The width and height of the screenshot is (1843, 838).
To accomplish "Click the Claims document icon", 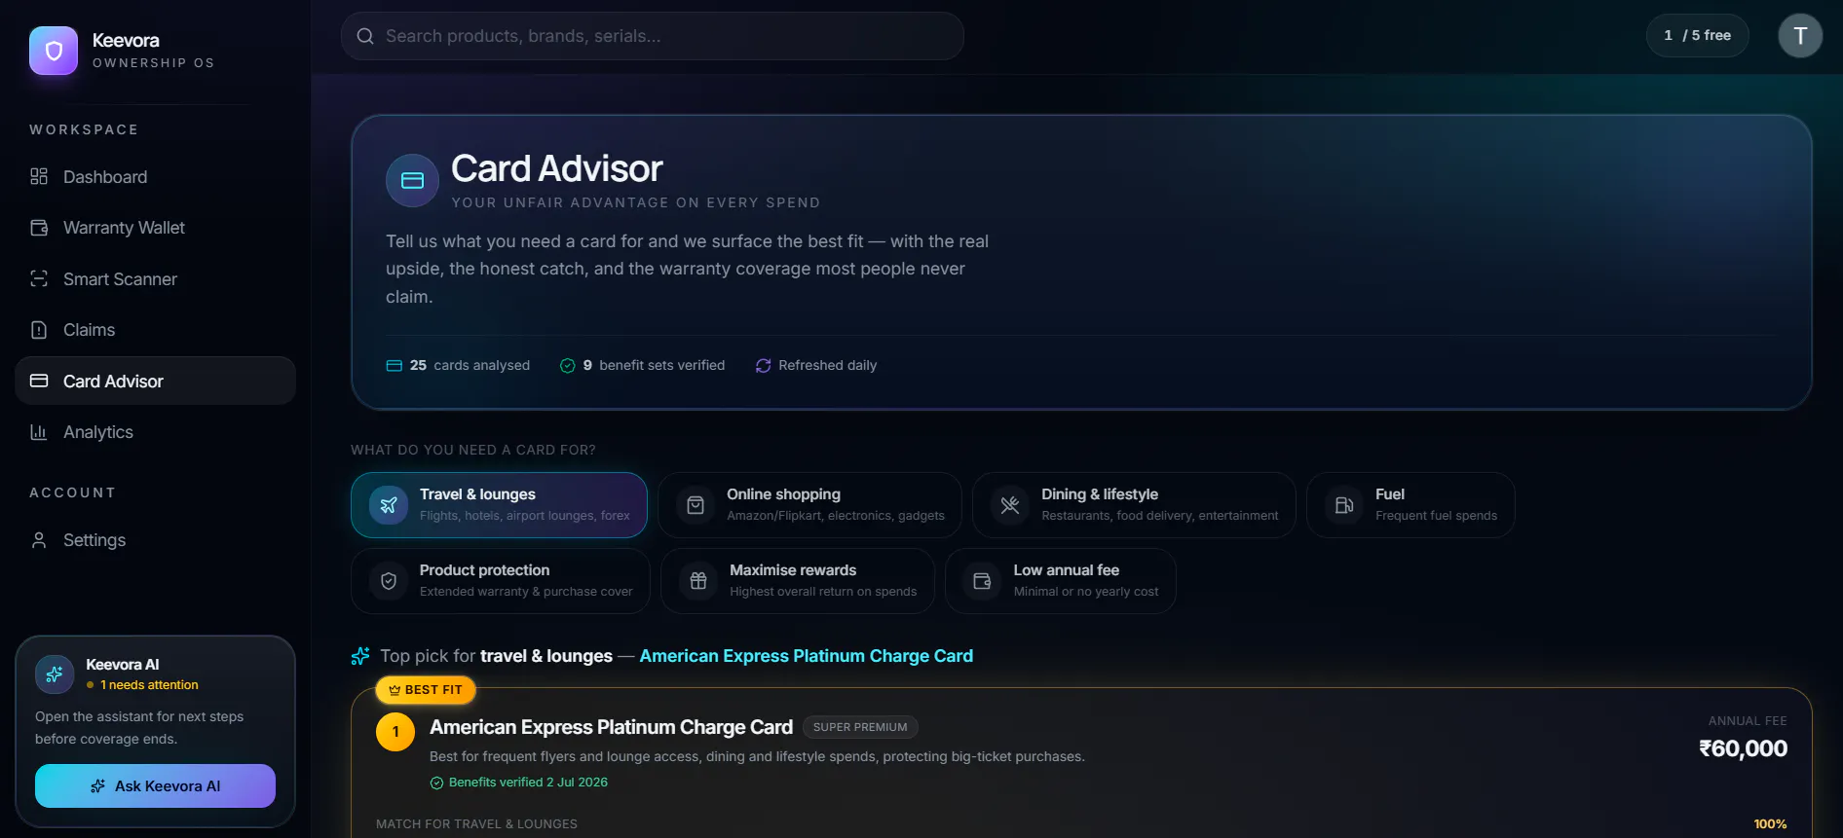I will pyautogui.click(x=39, y=330).
